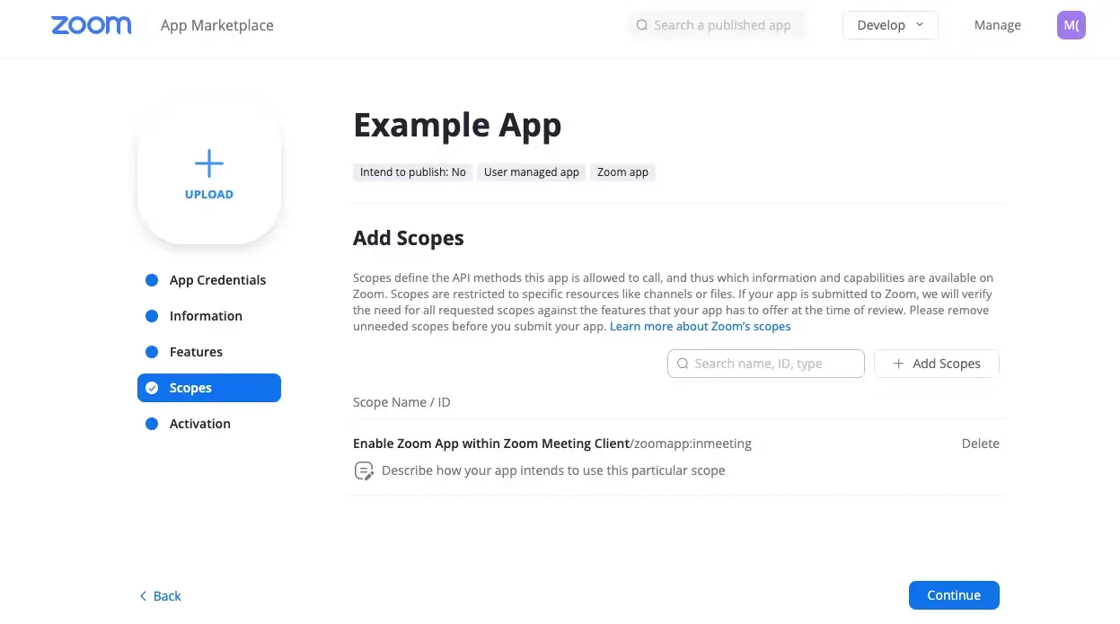Open the Develop dropdown
This screenshot has height=624, width=1120.
coord(889,25)
